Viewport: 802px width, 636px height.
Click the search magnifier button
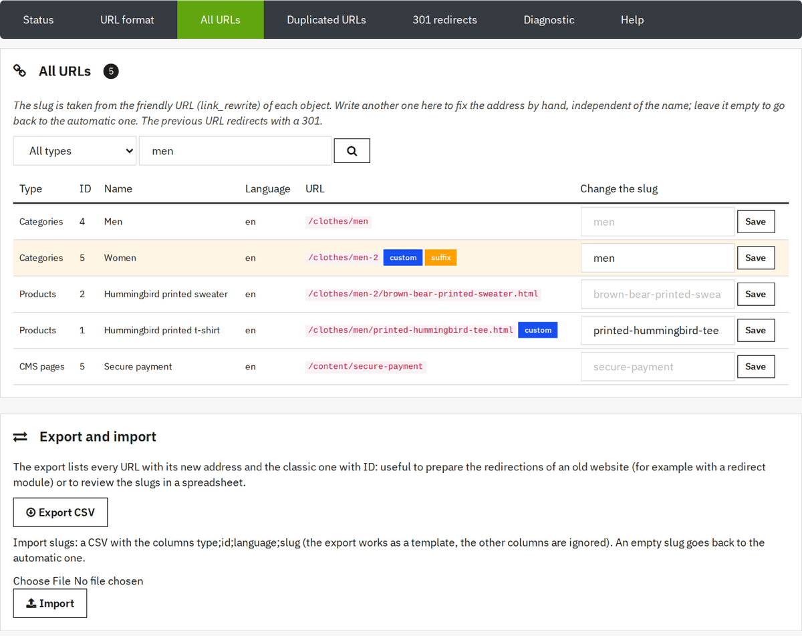tap(352, 151)
